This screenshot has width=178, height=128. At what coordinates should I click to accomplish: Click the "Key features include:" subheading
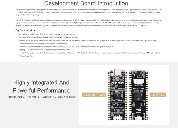tap(26, 30)
